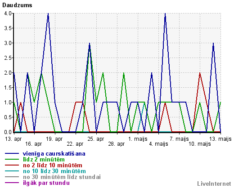The width and height of the screenshot is (234, 188).
Task: Click the '25. apr' date label
Action: pyautogui.click(x=96, y=139)
